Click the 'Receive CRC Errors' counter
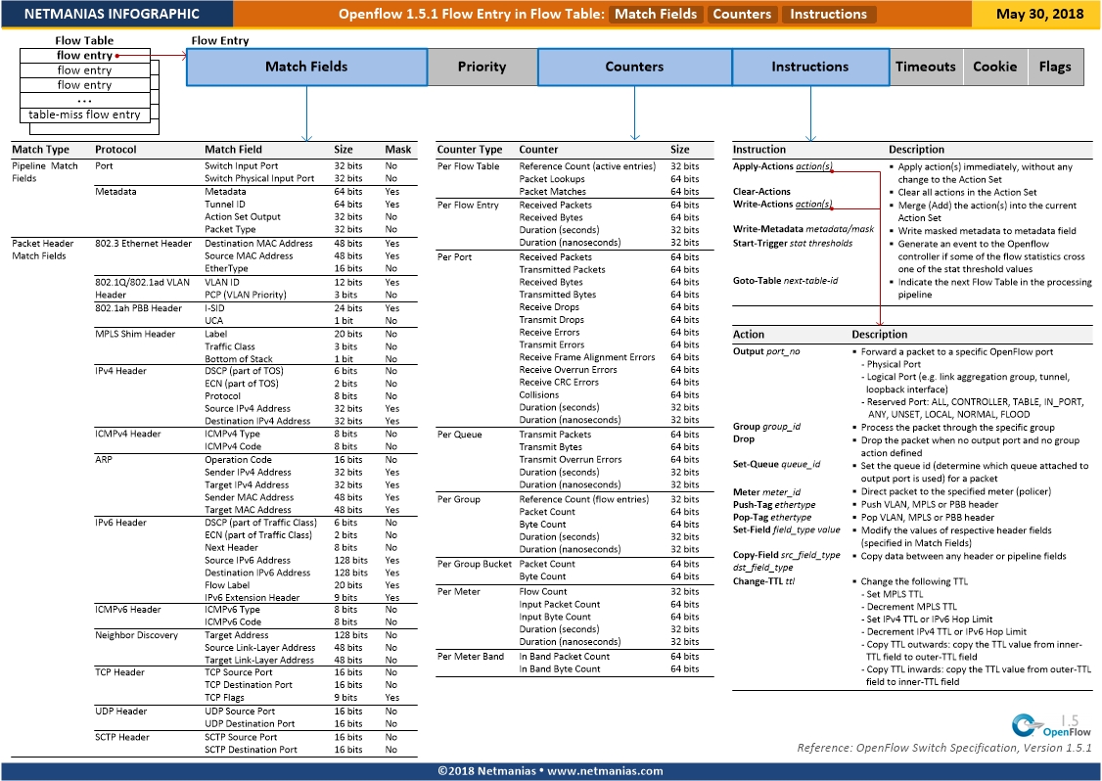This screenshot has width=1102, height=781. [x=559, y=383]
